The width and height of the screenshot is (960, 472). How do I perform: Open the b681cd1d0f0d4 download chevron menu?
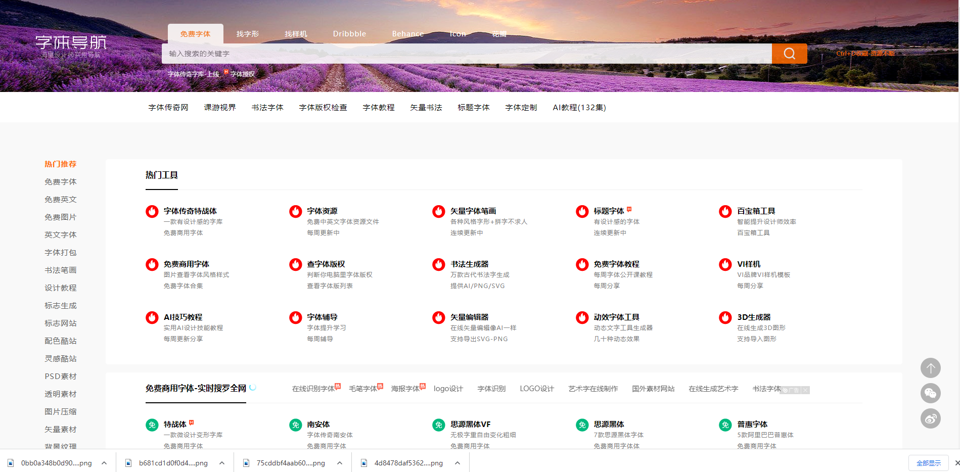click(222, 463)
